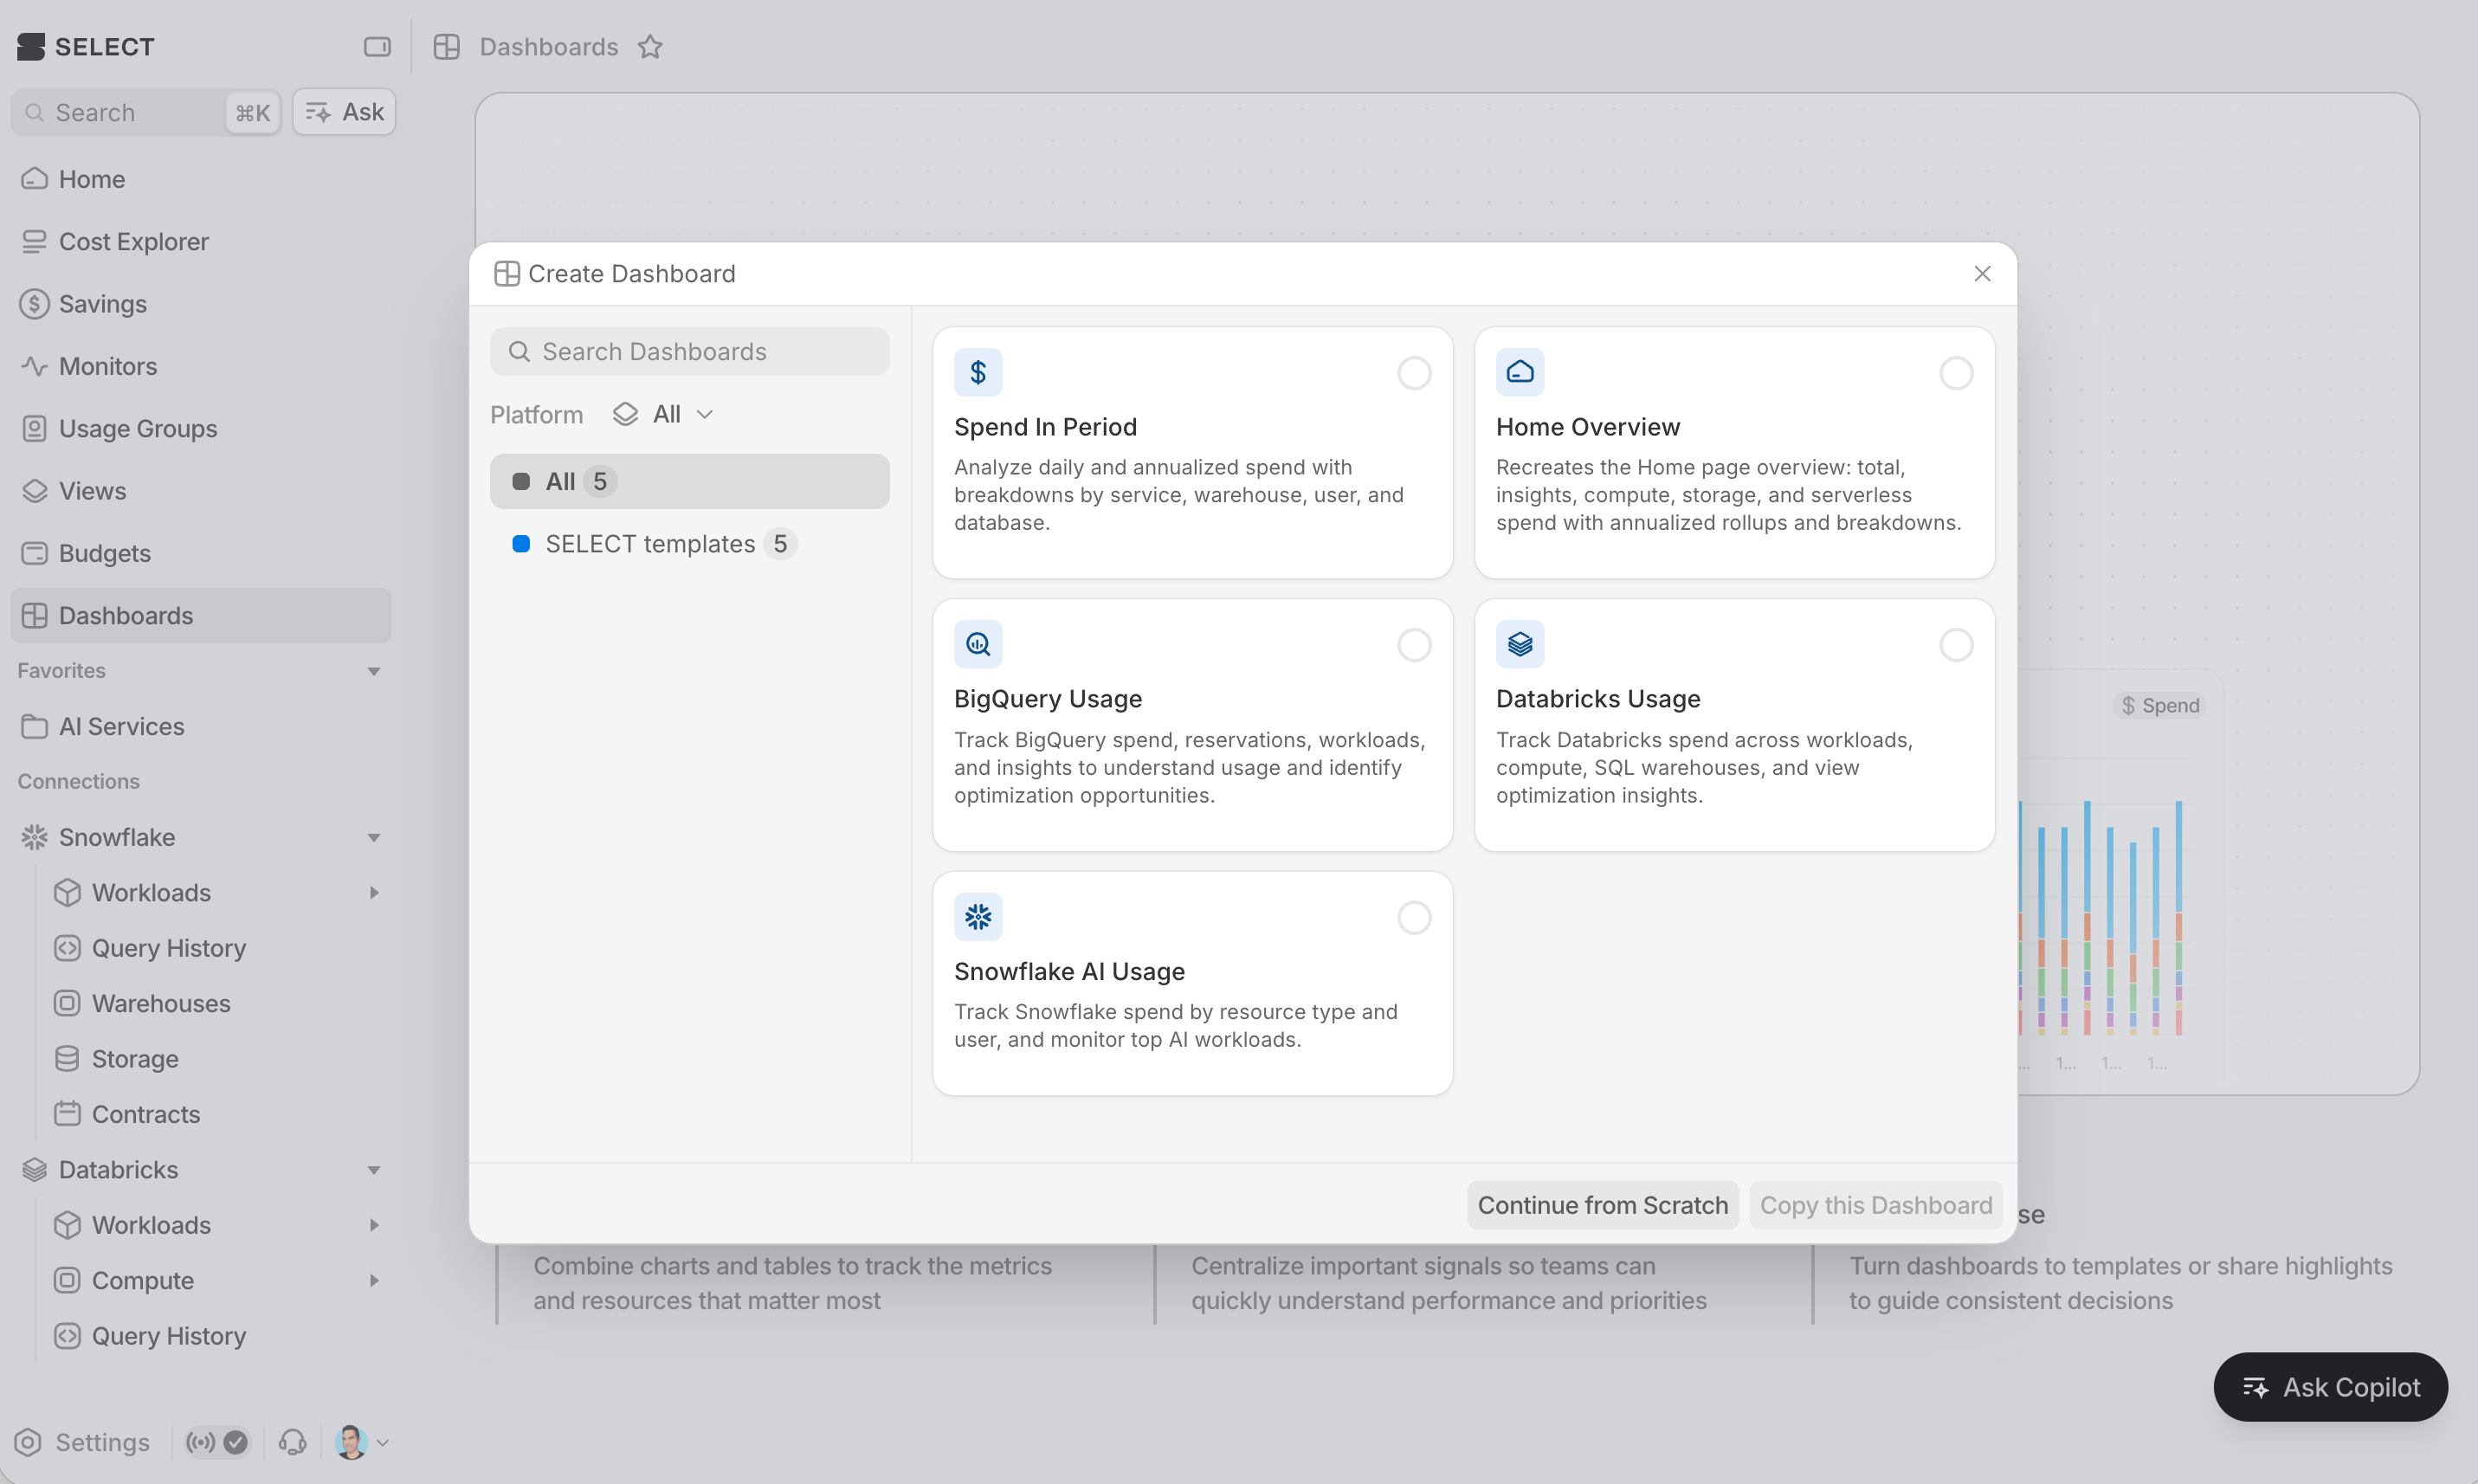This screenshot has width=2478, height=1484.
Task: Filter by SELECT templates category
Action: pyautogui.click(x=689, y=544)
